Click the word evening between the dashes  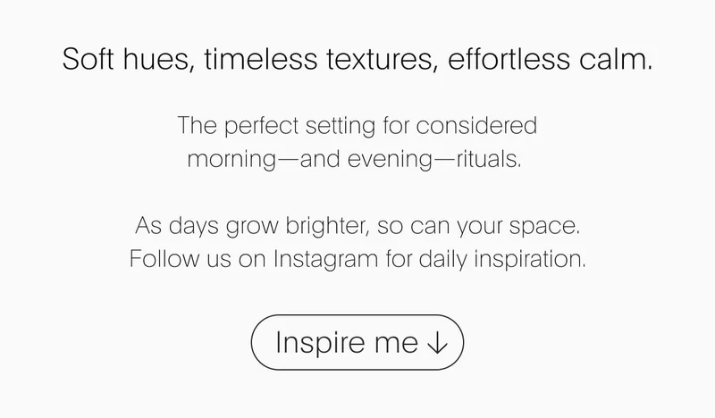(390, 160)
